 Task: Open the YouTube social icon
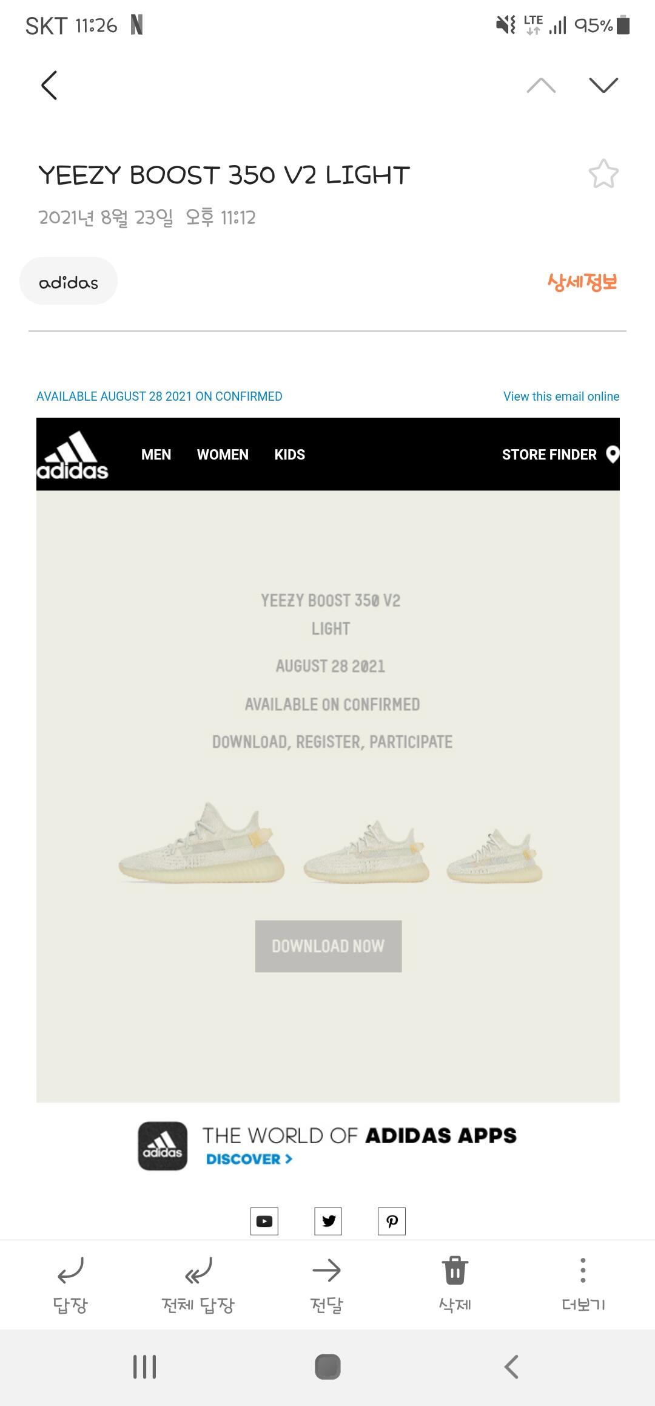[264, 1221]
